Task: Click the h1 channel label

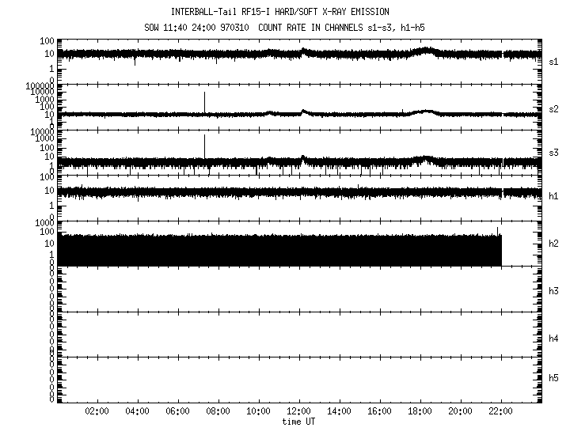Action: pyautogui.click(x=554, y=196)
